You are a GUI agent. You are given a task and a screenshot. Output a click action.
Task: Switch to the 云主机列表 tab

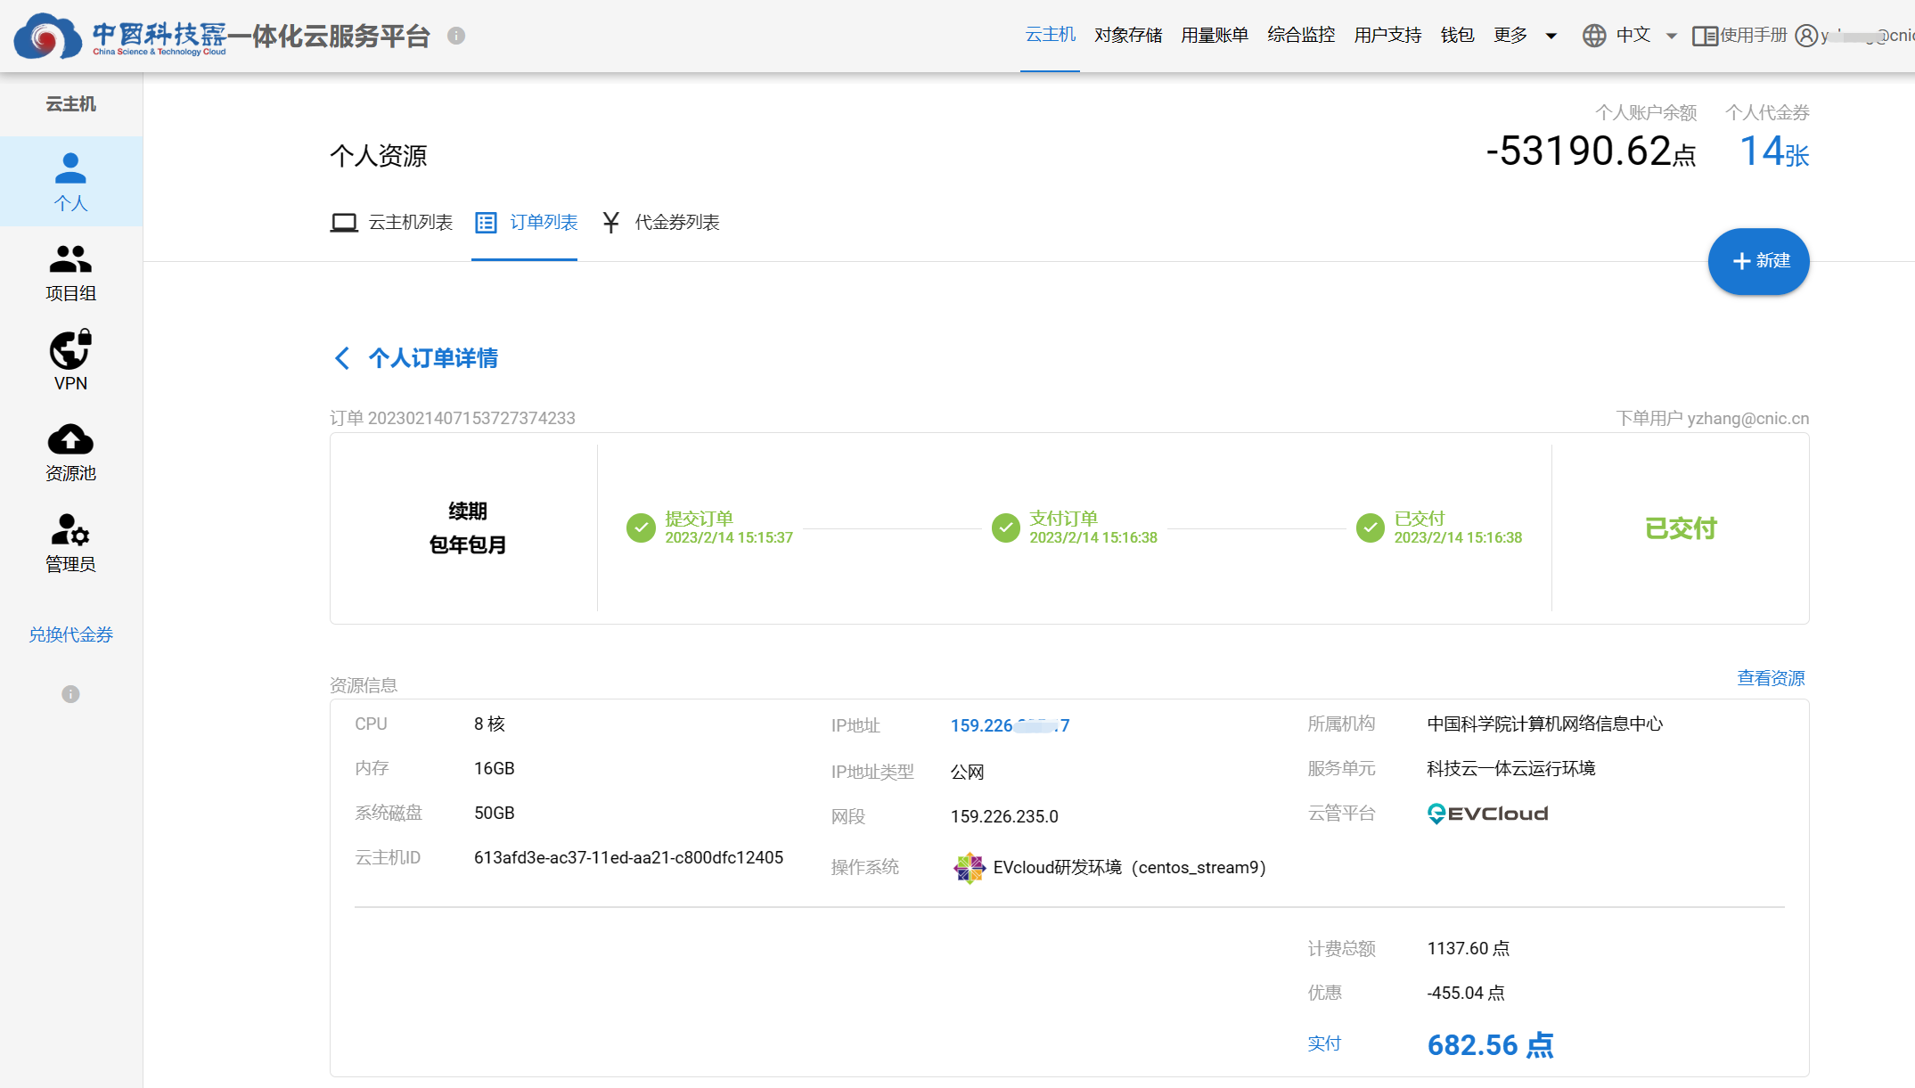pyautogui.click(x=391, y=223)
